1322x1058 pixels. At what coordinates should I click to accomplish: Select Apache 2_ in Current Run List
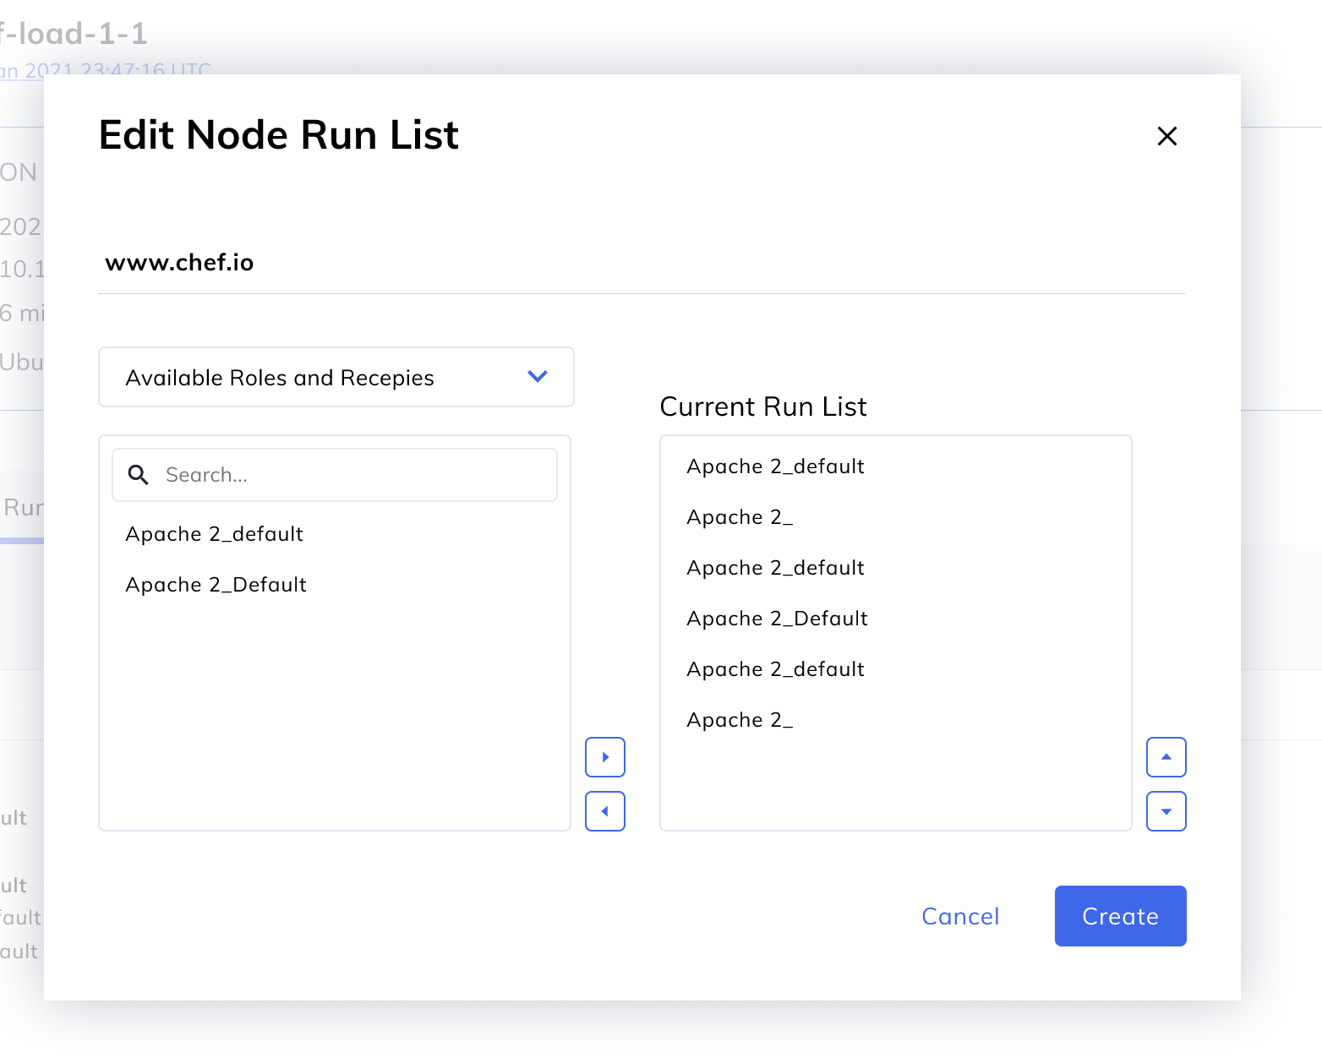pyautogui.click(x=740, y=516)
